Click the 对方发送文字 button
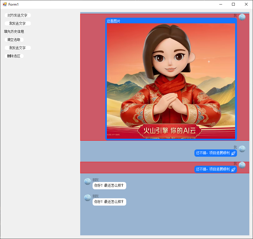 (18, 15)
